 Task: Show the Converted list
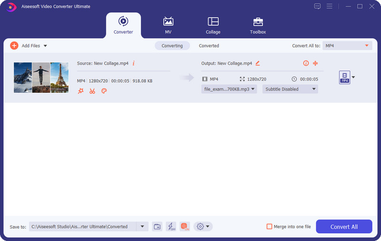pos(209,46)
